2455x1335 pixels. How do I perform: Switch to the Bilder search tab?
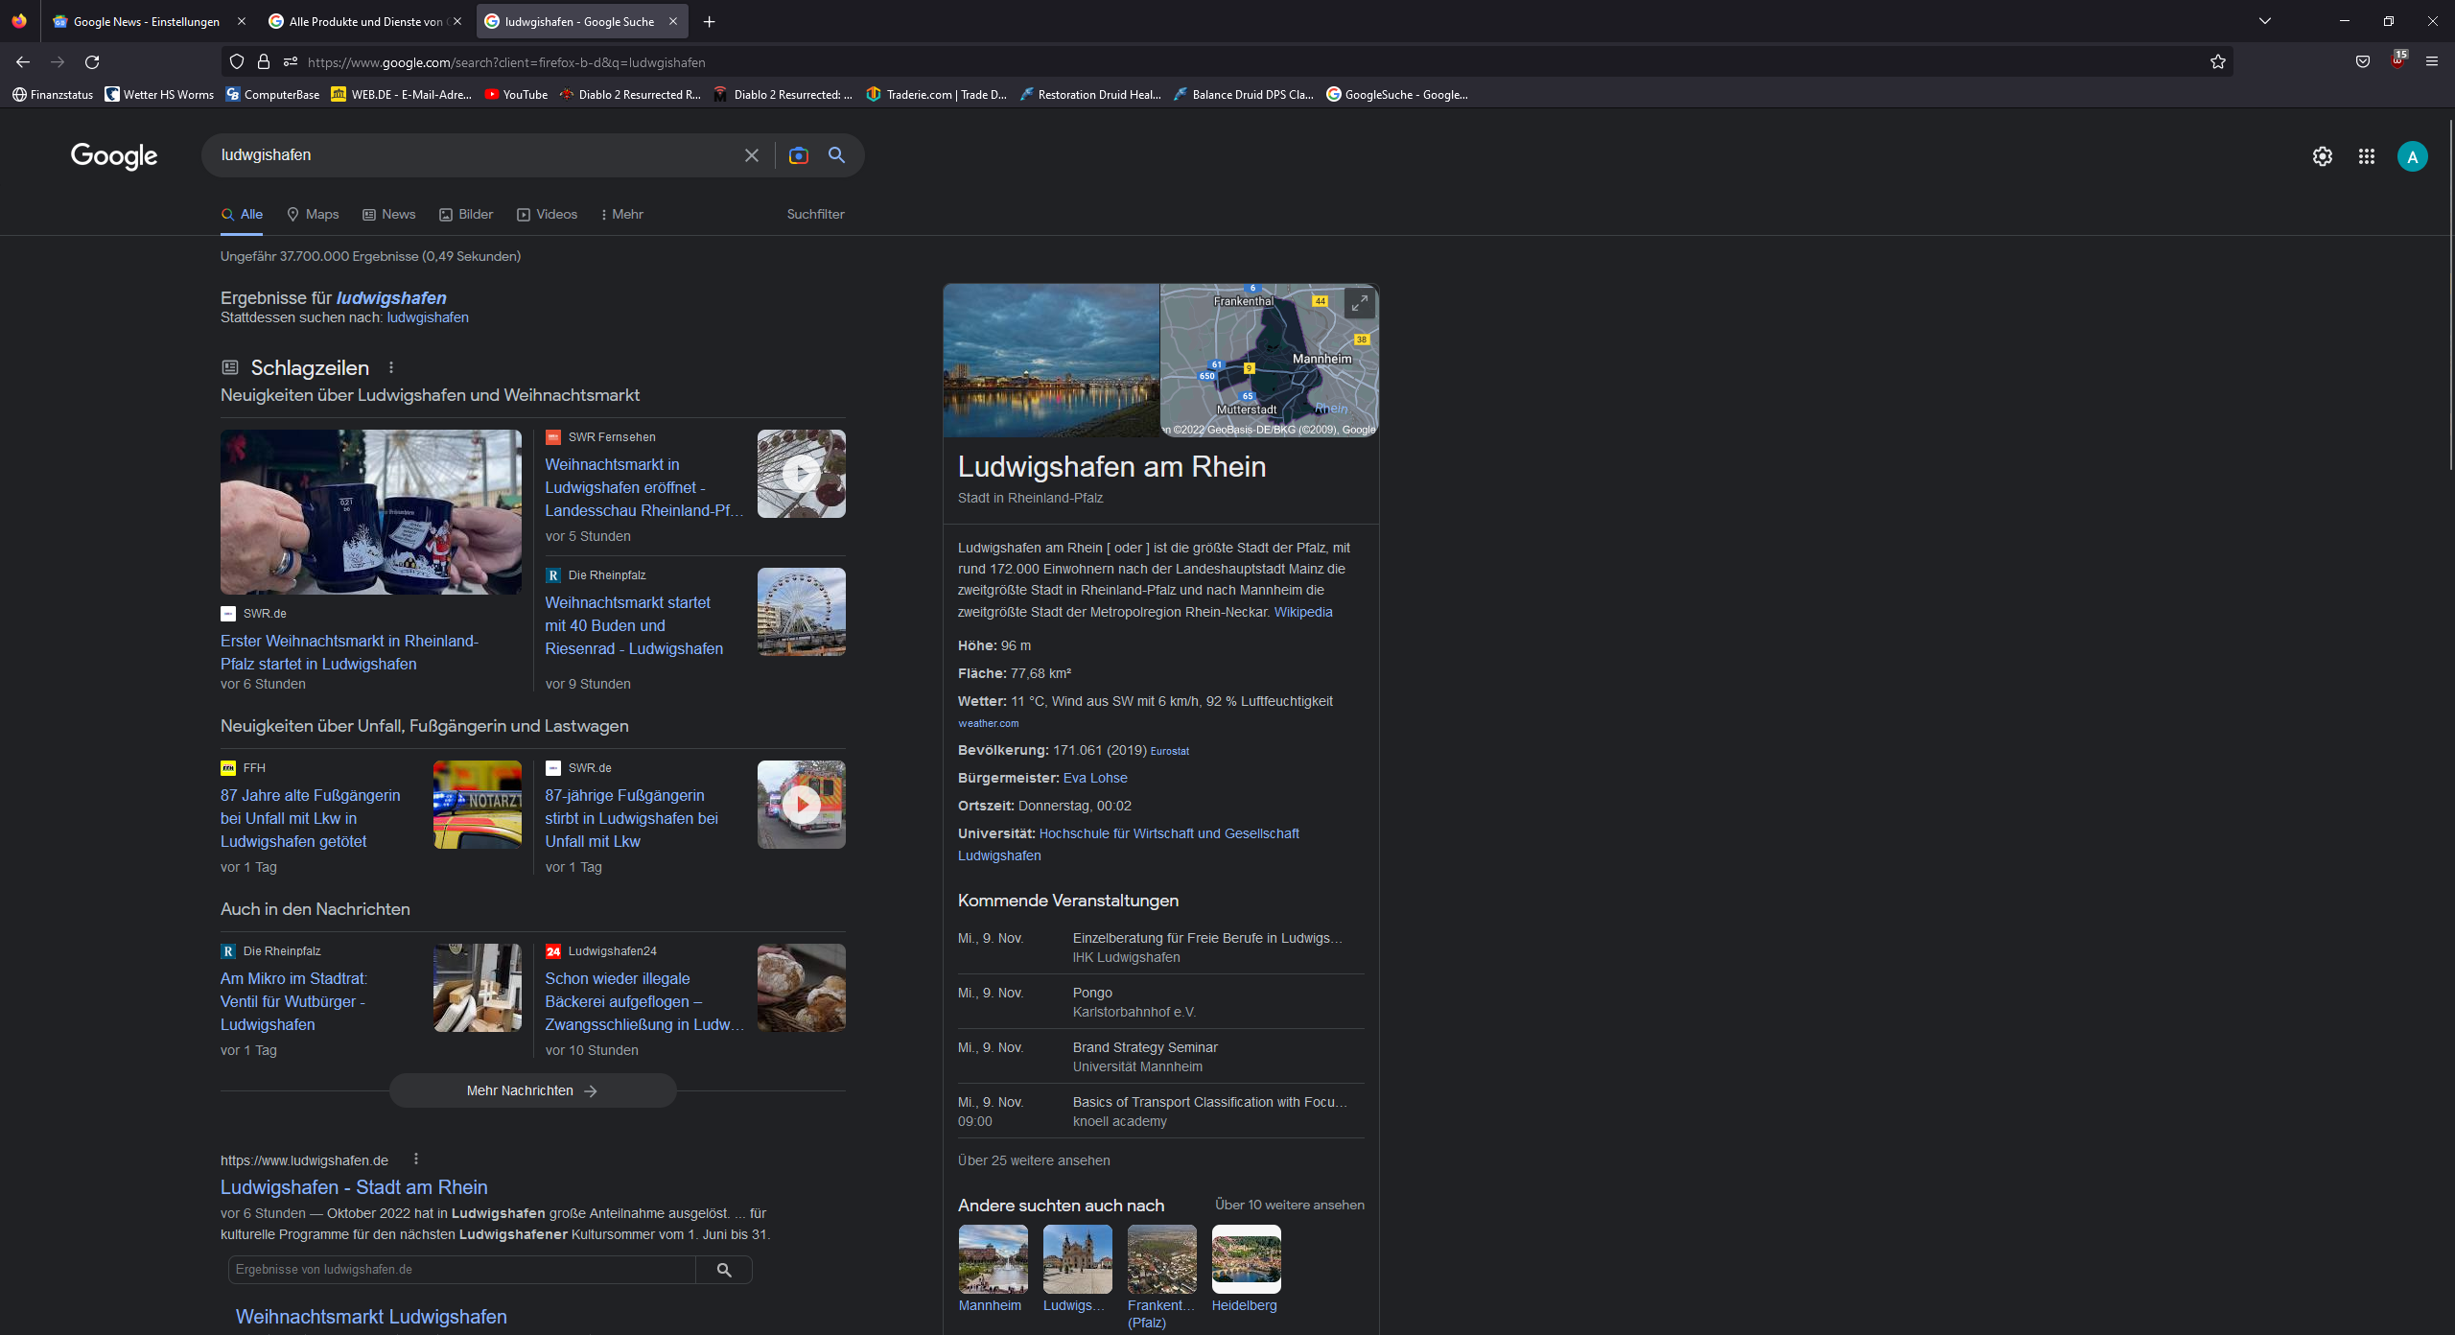tap(466, 214)
